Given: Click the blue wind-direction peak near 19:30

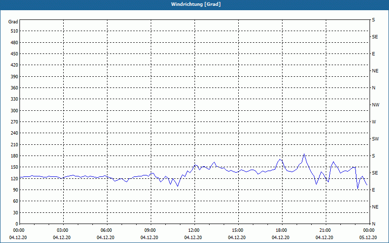Looking at the screenshot, I should 304,154.
